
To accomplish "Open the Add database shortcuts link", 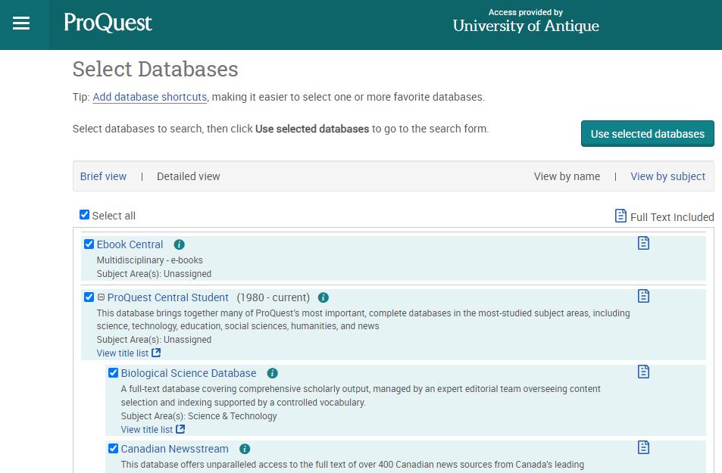I will pos(149,97).
